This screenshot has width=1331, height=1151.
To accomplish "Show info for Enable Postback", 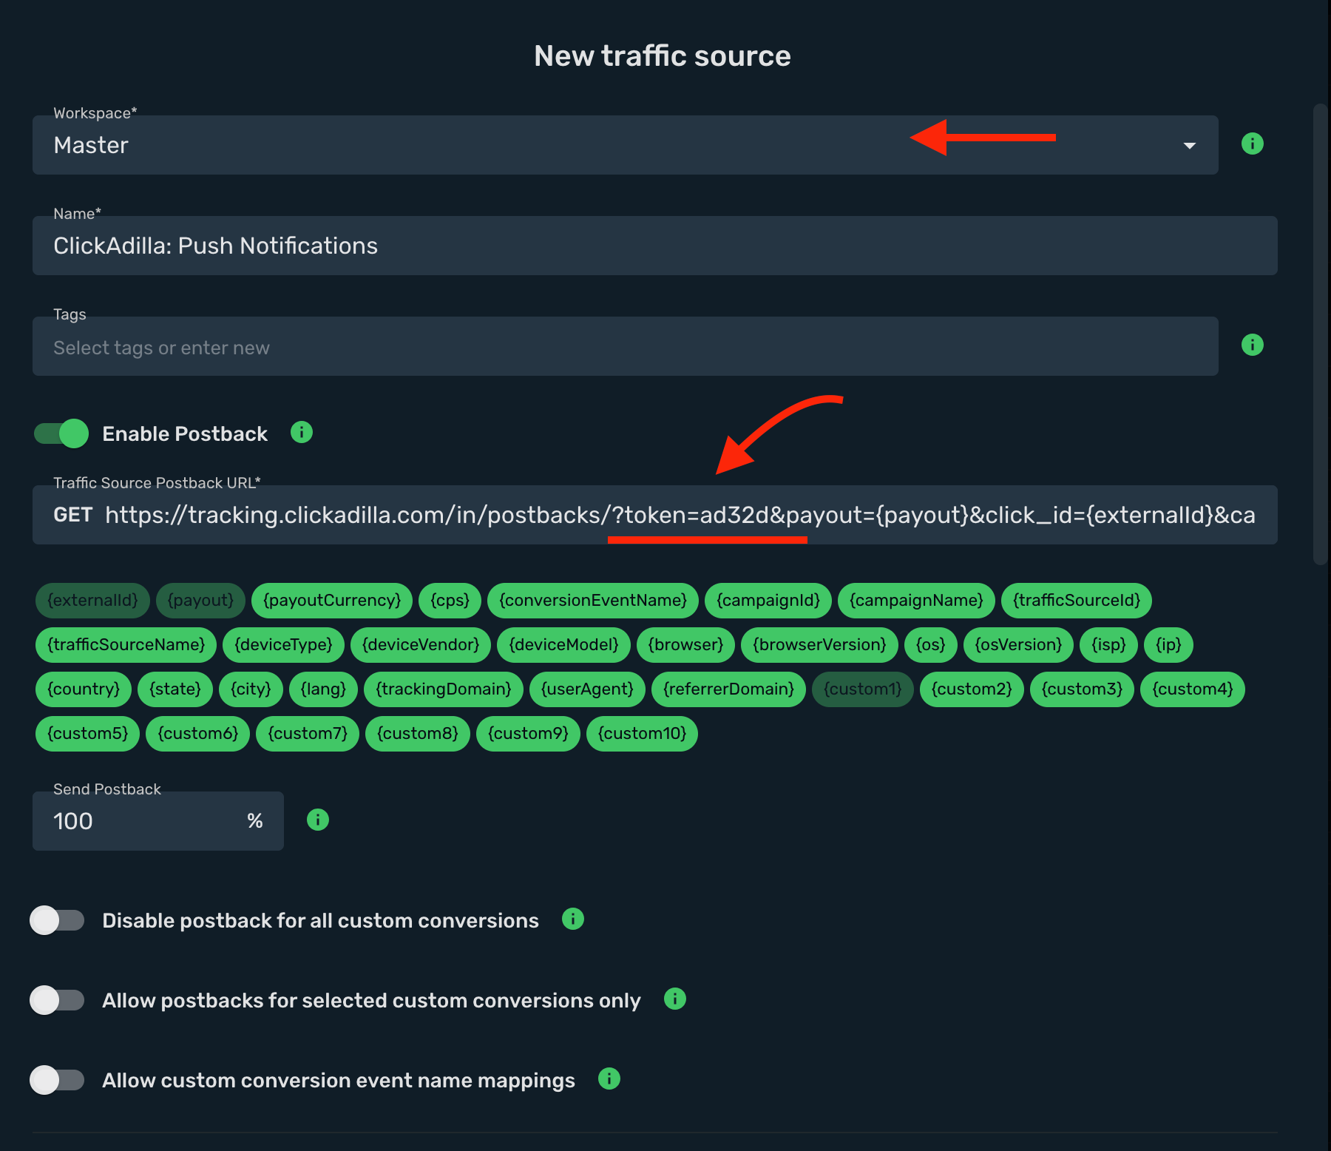I will click(x=302, y=432).
